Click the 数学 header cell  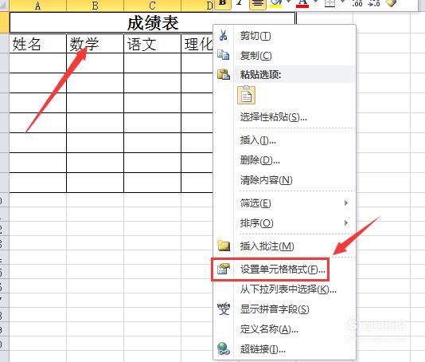click(95, 43)
